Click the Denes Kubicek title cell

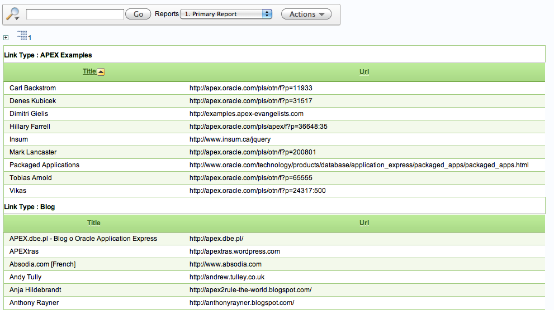pos(32,101)
